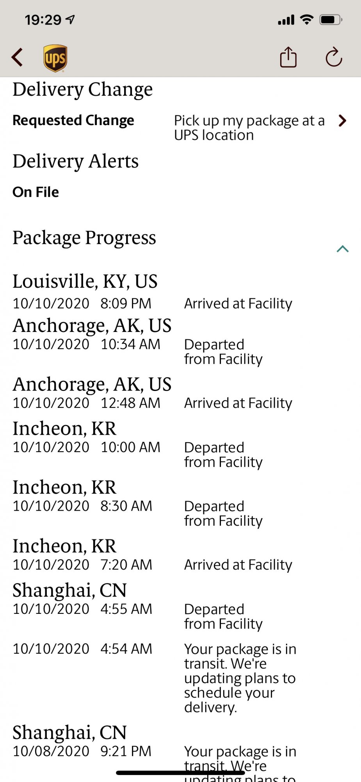Tap the cellular signal bars
The image size is (361, 782).
286,20
